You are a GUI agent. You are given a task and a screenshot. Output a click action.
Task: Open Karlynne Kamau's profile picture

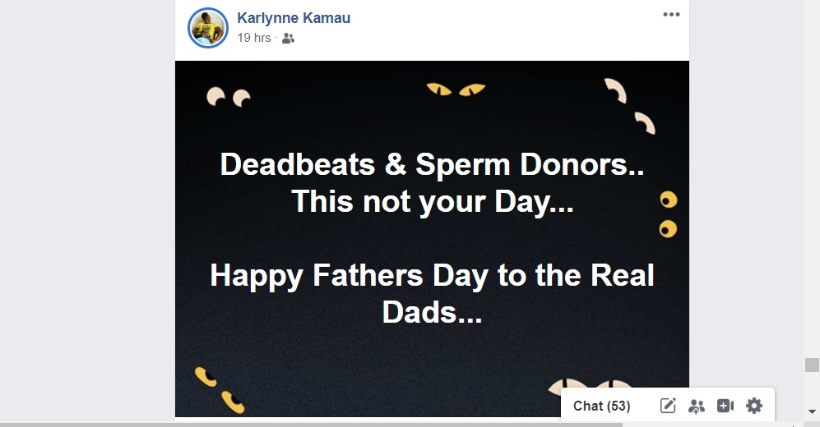pos(208,28)
